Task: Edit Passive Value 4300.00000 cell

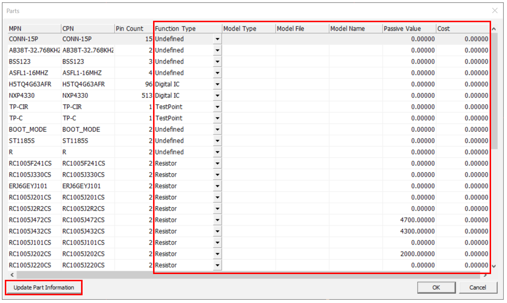Action: pos(408,231)
